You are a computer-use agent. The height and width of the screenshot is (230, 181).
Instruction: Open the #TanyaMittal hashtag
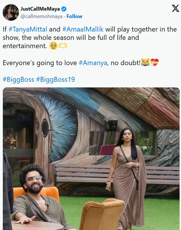point(28,29)
